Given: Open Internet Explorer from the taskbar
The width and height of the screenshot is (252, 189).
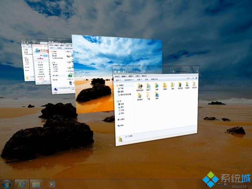Looking at the screenshot, I should point(22,184).
